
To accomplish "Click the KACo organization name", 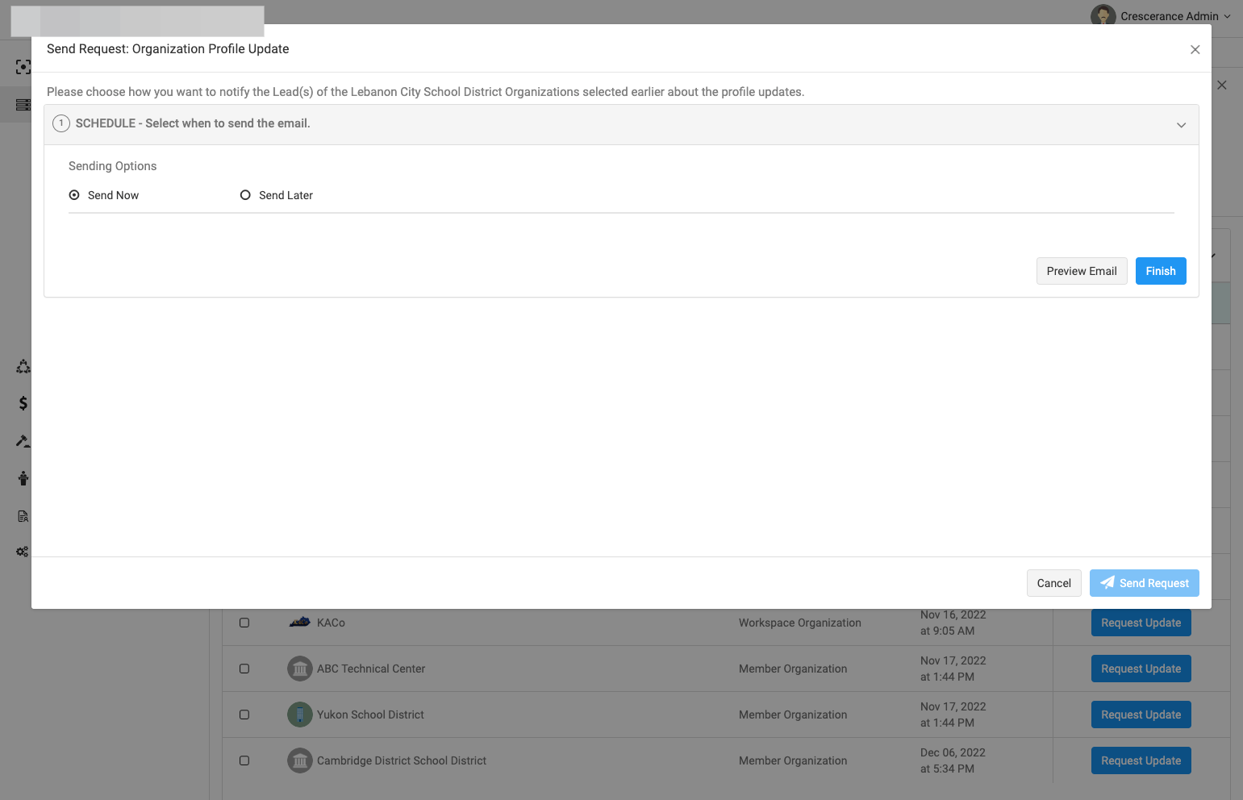I will point(331,623).
